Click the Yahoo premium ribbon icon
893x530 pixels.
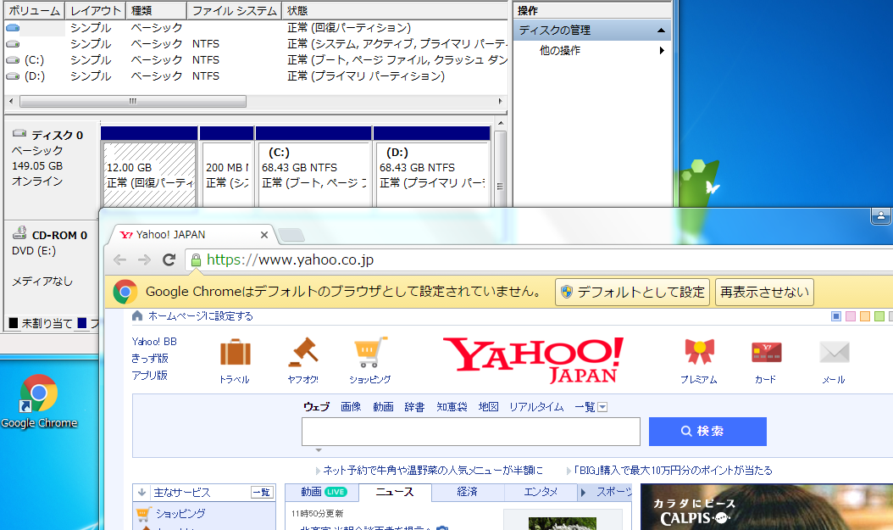coord(699,352)
